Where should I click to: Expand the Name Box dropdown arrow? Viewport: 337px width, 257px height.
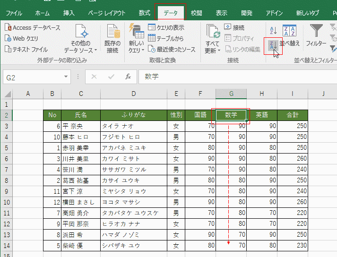(66, 77)
